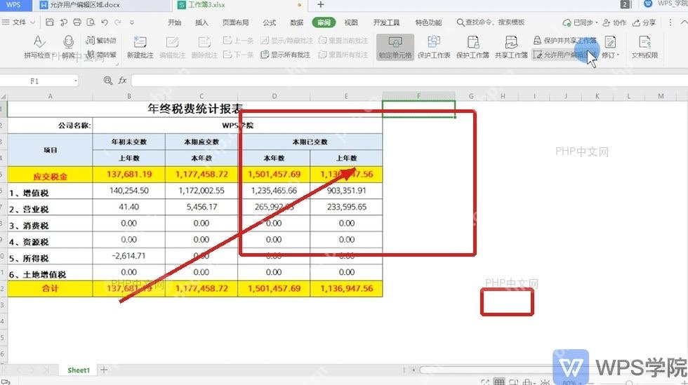Click column F header
This screenshot has width=688, height=385.
418,96
